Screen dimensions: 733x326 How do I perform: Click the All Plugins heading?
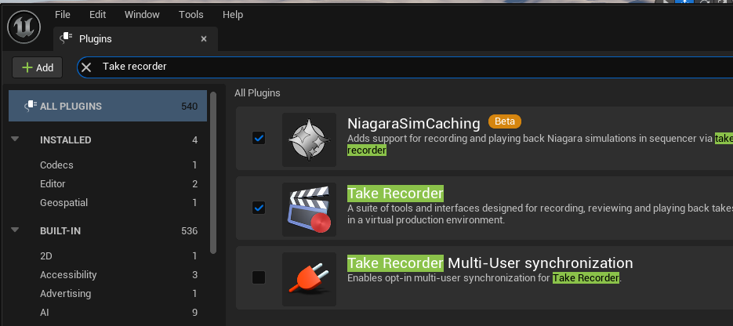257,93
